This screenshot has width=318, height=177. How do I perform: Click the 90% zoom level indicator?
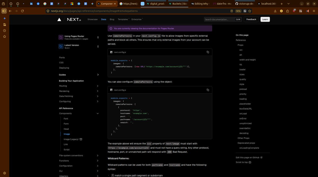click(x=238, y=11)
